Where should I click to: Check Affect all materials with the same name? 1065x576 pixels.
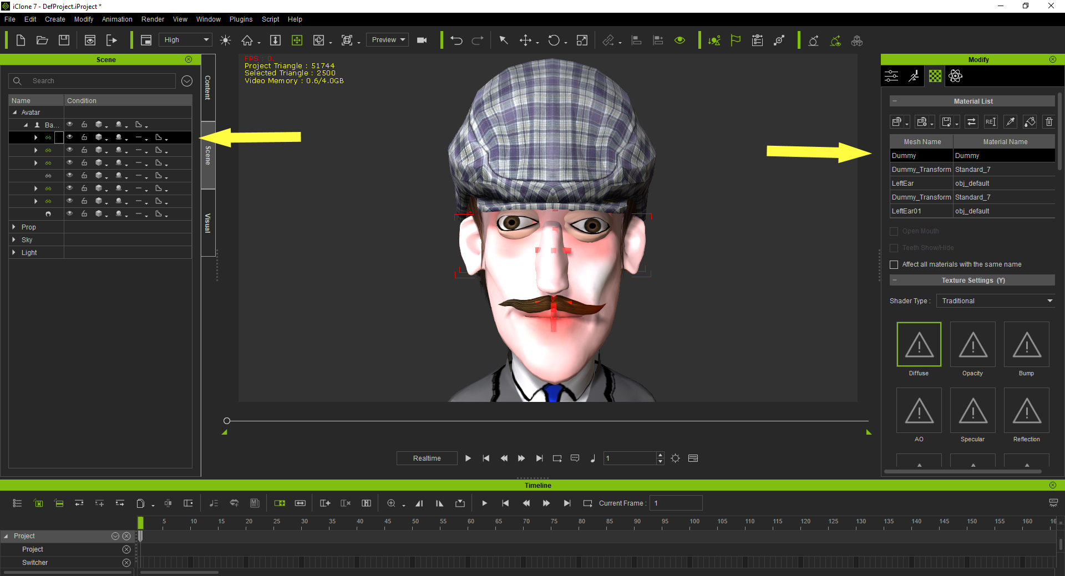(894, 264)
